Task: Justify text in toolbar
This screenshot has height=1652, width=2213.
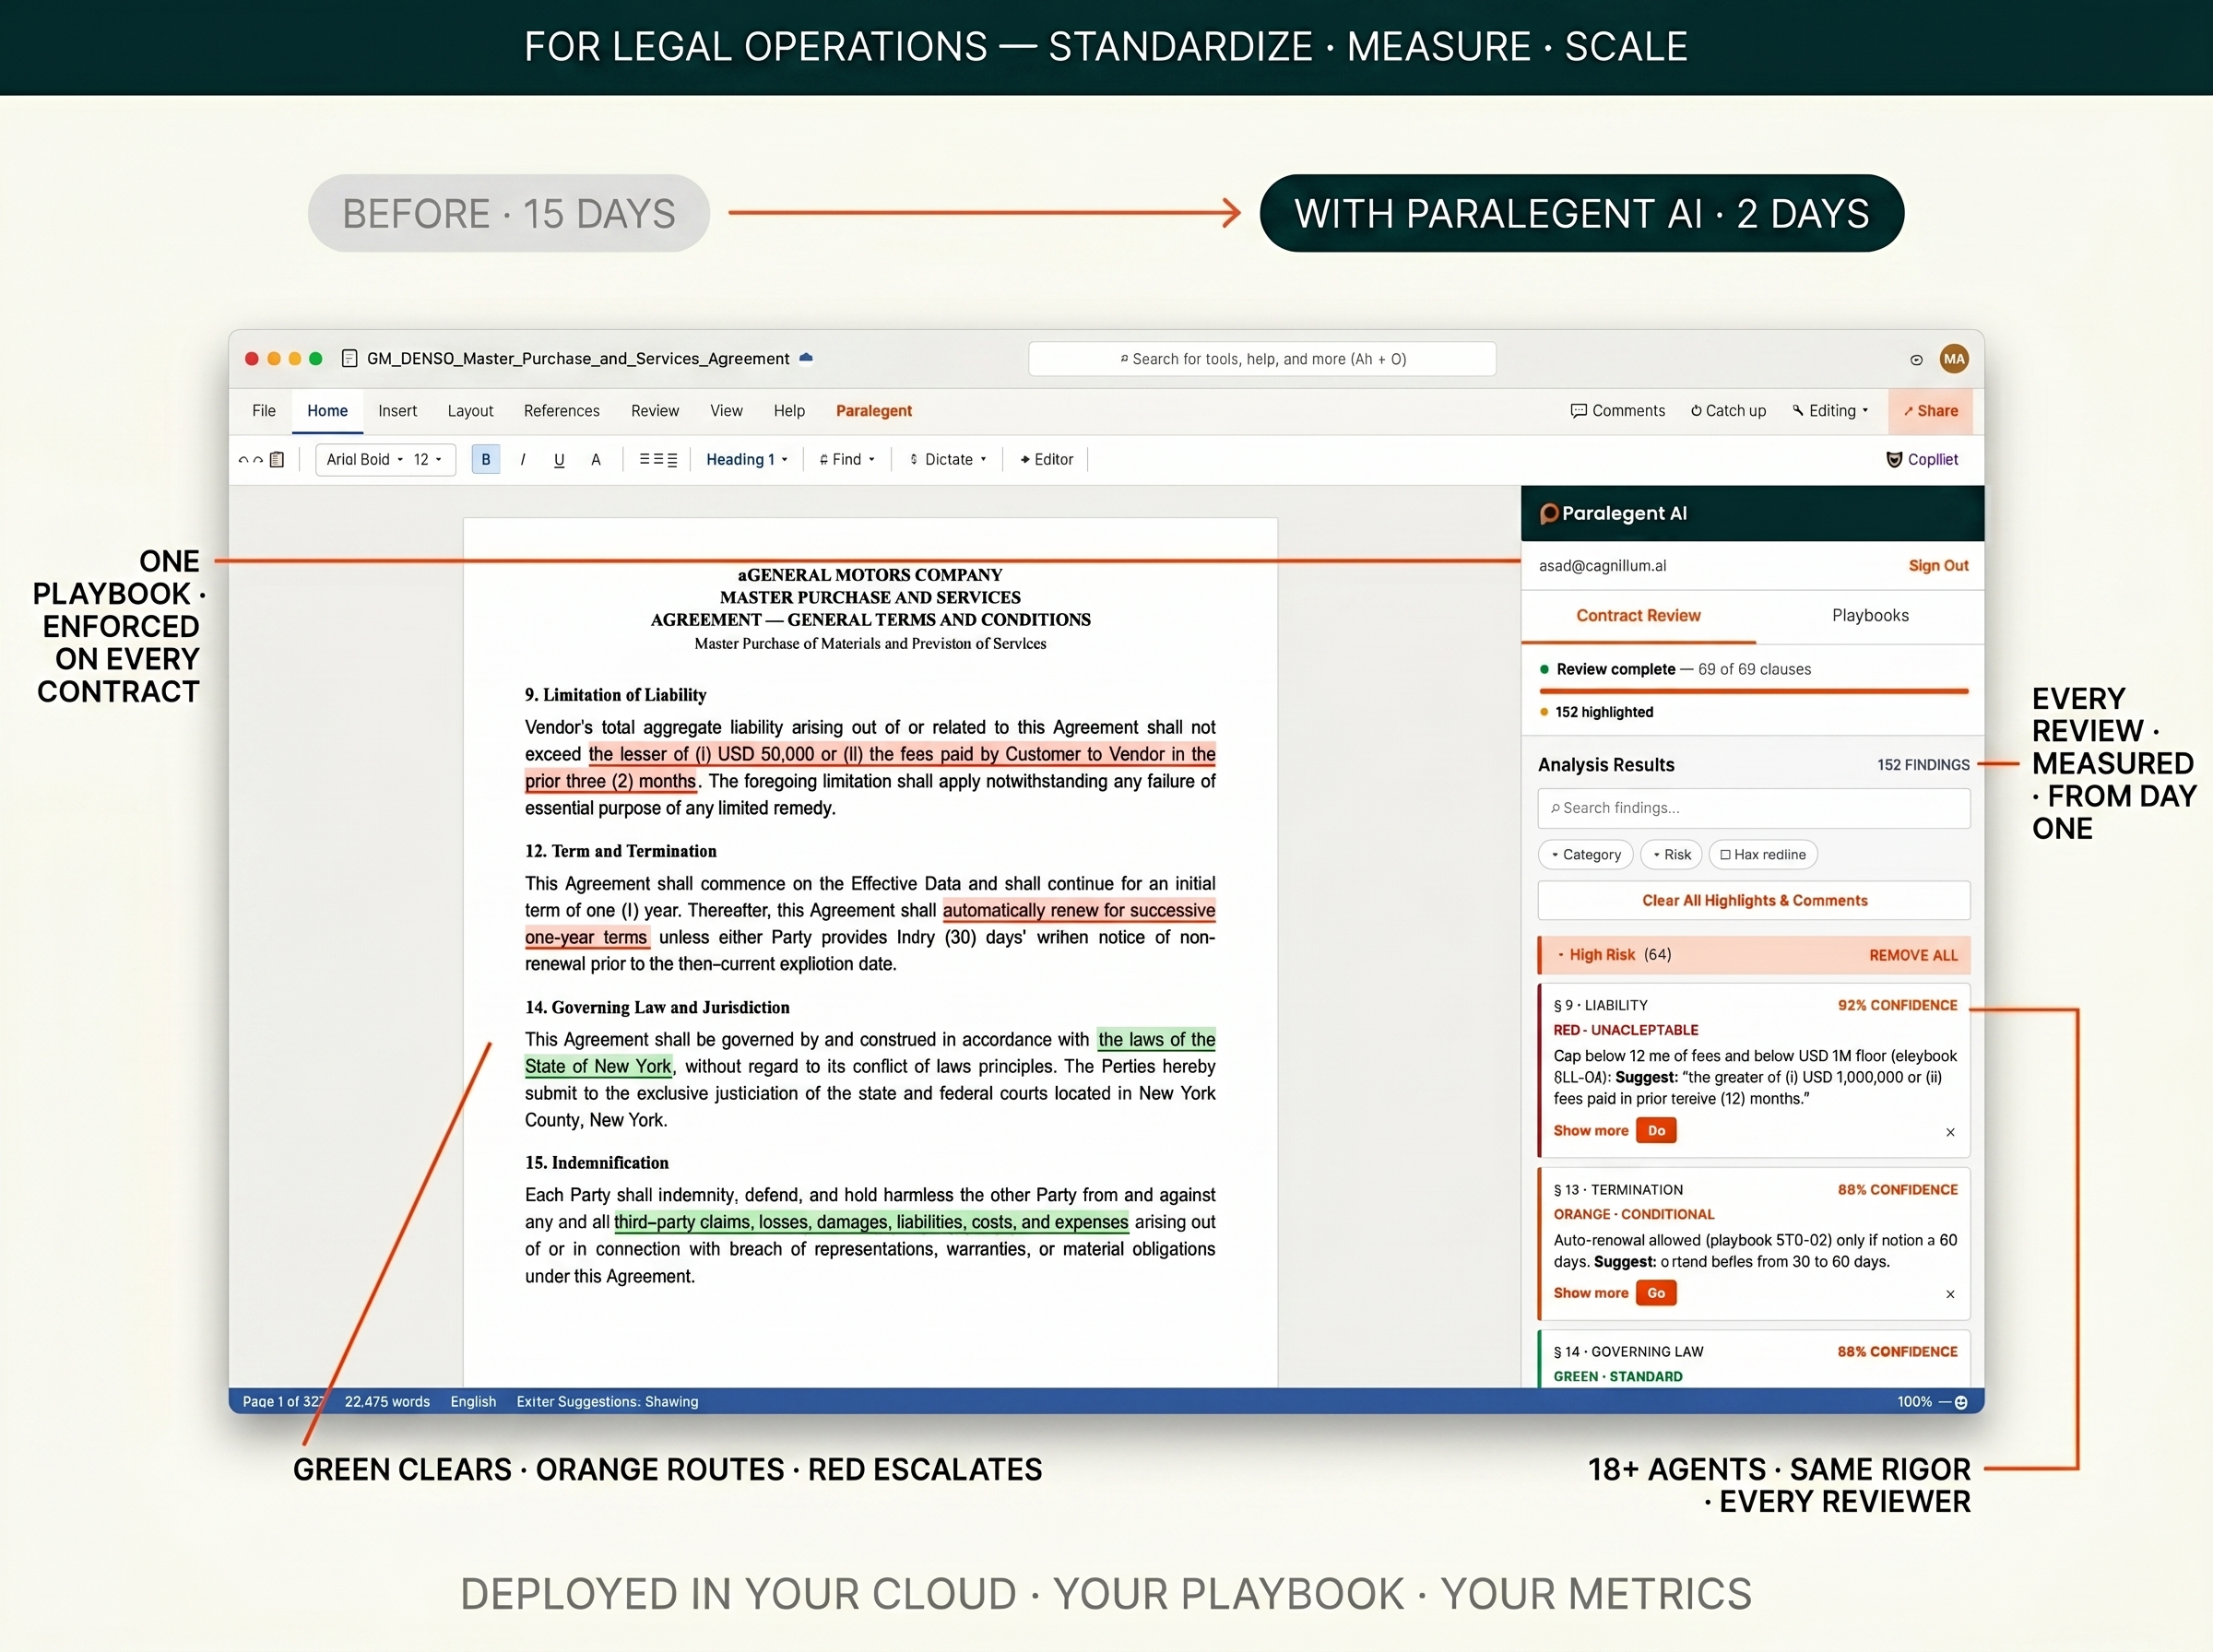Action: pos(672,460)
